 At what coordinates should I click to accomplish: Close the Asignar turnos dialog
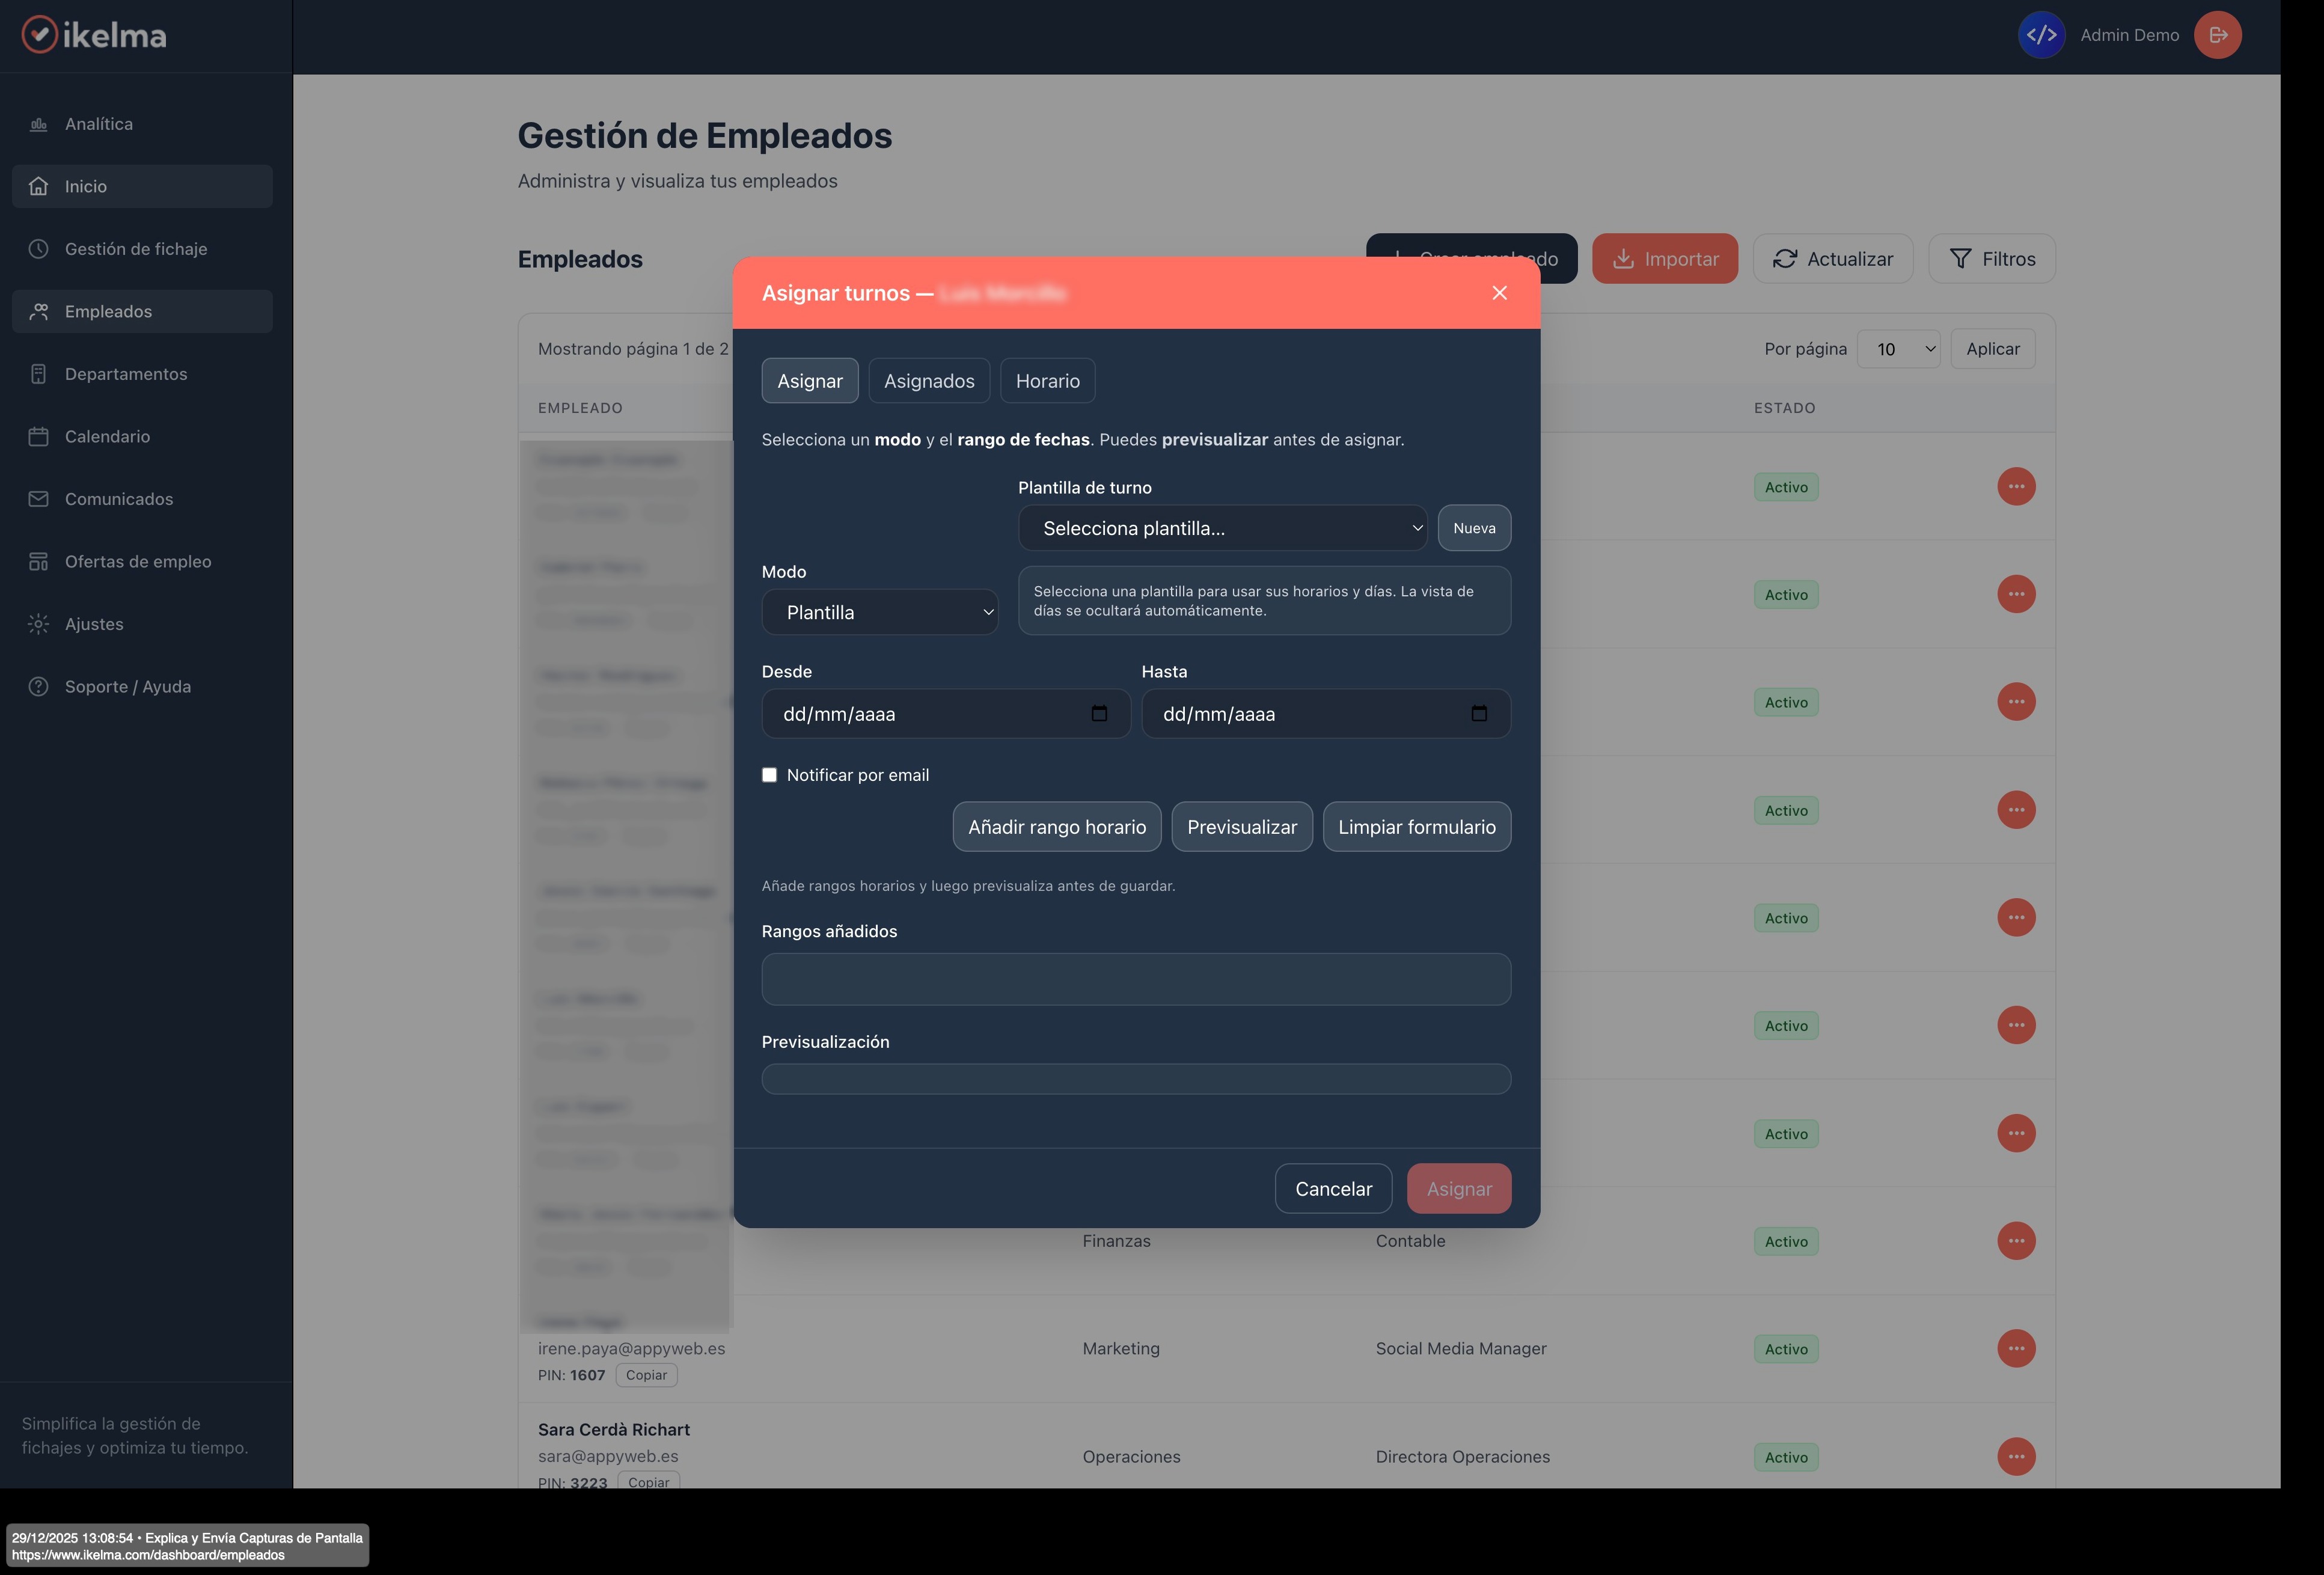(x=1498, y=293)
